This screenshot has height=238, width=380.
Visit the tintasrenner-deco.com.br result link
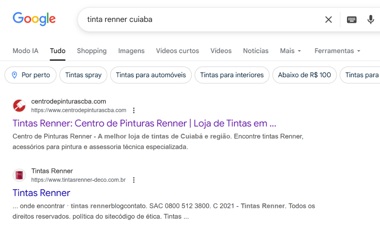click(x=41, y=193)
